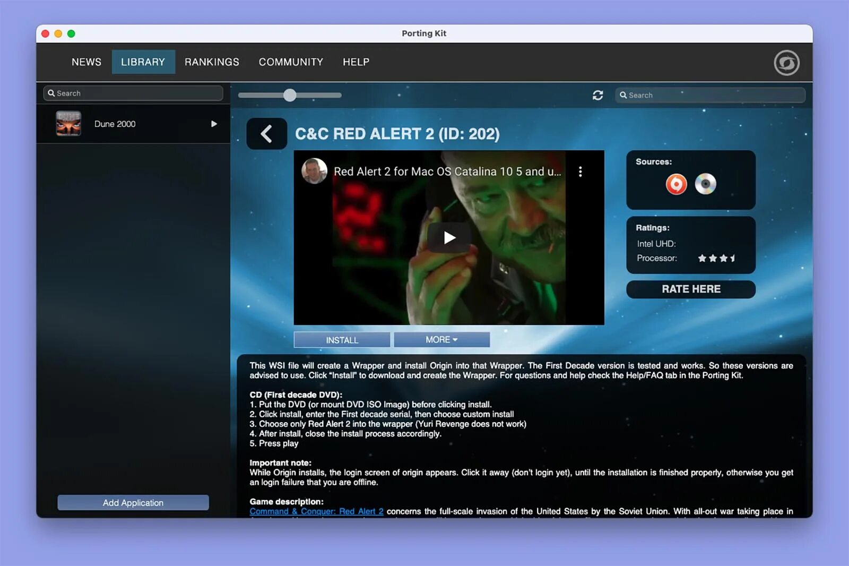
Task: Click the library Search field beside refresh
Action: point(711,95)
